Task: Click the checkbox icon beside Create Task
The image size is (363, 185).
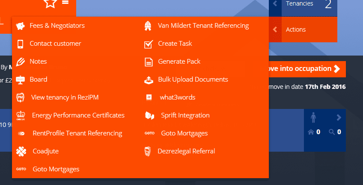Action: point(149,44)
